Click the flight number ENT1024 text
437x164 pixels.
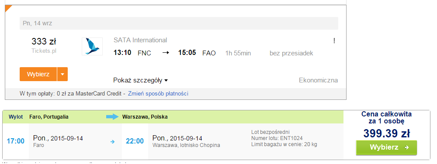click(292, 138)
